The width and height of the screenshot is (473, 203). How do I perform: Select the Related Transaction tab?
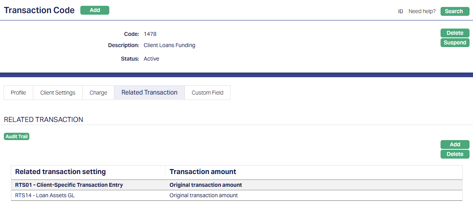[149, 93]
